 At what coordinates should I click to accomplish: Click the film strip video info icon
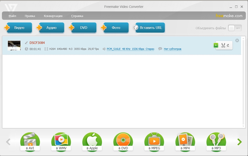46,49
